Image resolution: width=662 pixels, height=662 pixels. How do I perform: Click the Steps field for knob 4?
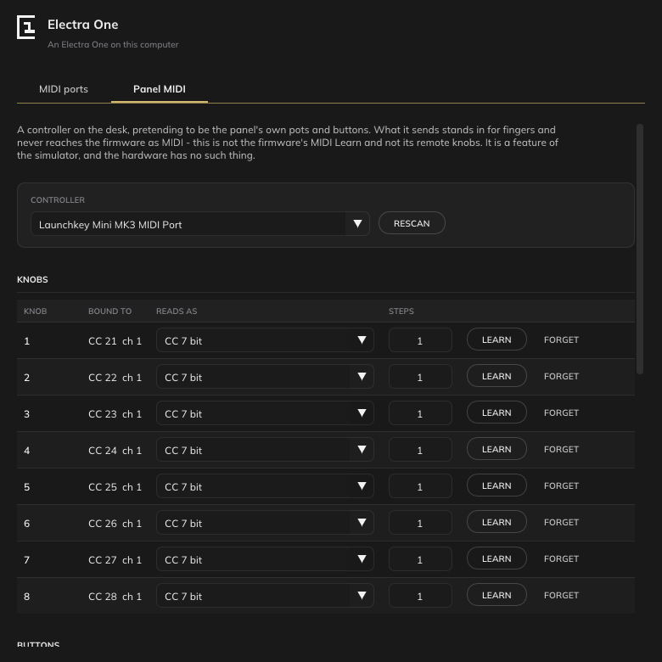tap(420, 450)
